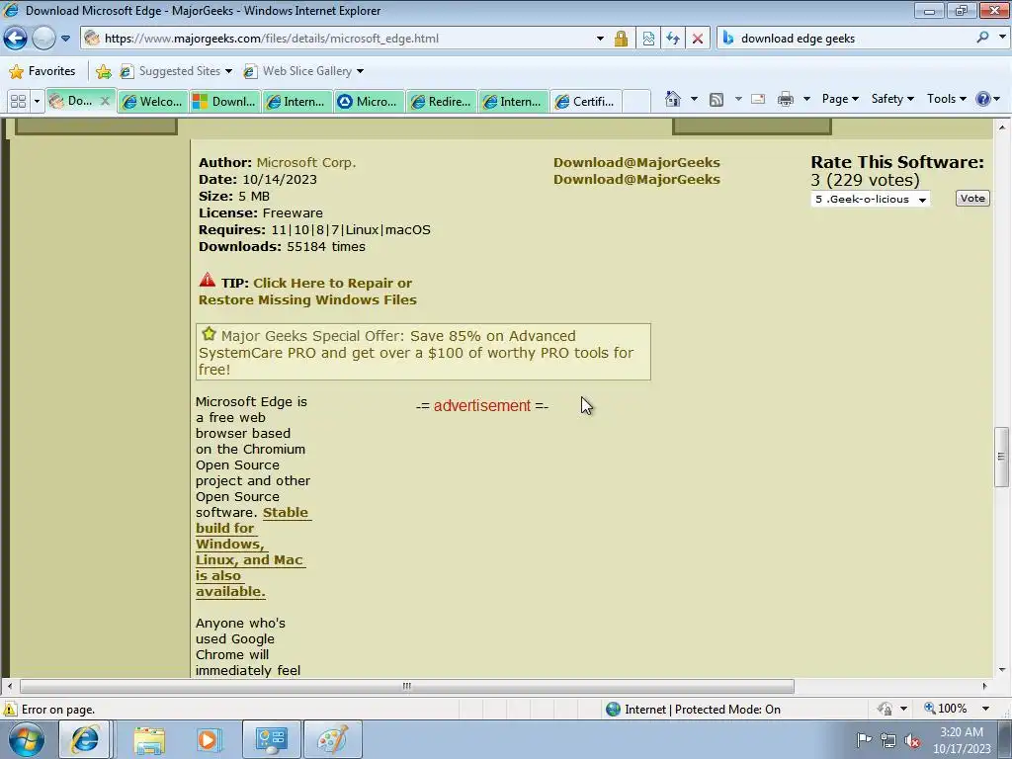Expand the address bar autocomplete dropdown
1012x759 pixels.
[x=600, y=39]
